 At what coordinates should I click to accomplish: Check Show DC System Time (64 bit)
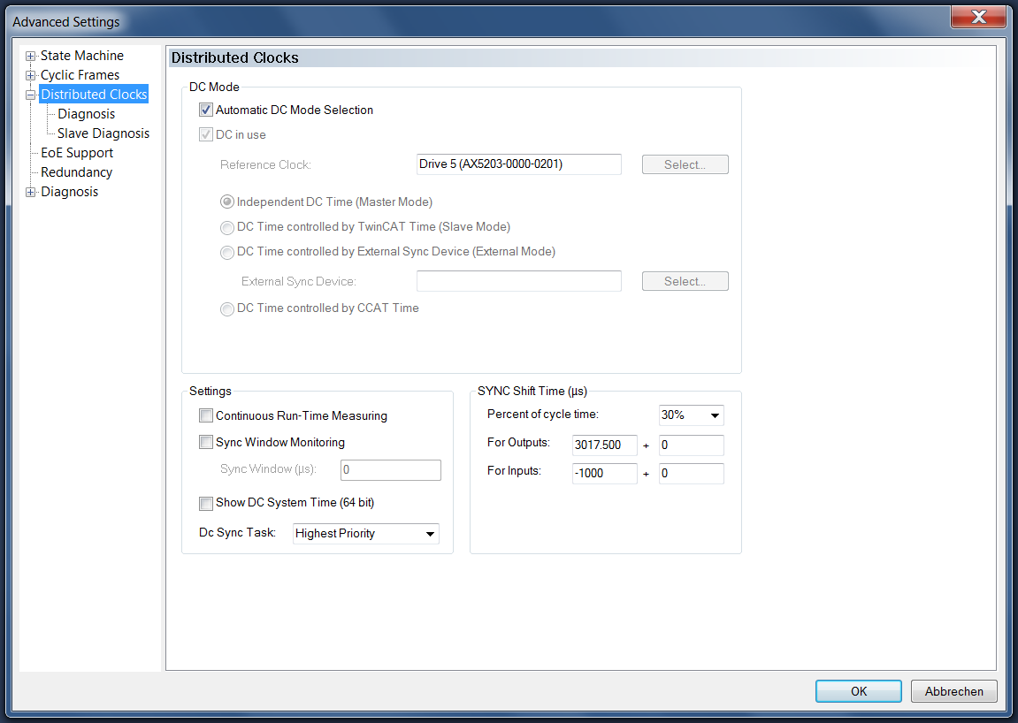[x=206, y=503]
